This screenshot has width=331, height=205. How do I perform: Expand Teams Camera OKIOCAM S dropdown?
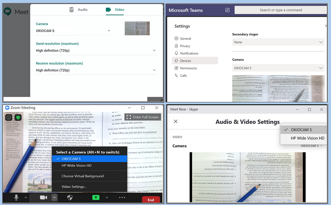278,68
